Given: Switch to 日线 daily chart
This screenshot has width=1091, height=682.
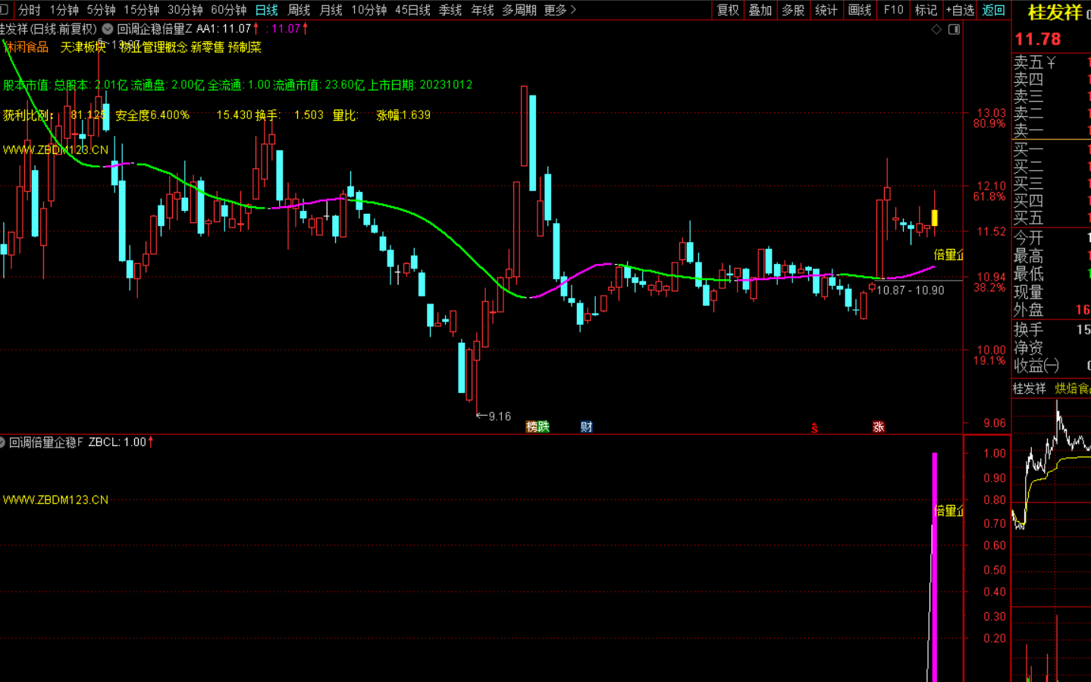Looking at the screenshot, I should [x=266, y=10].
